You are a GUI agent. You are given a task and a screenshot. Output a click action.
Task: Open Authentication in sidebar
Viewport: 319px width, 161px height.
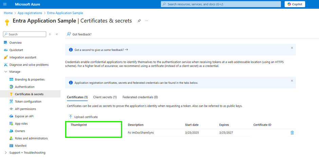pos(25,87)
